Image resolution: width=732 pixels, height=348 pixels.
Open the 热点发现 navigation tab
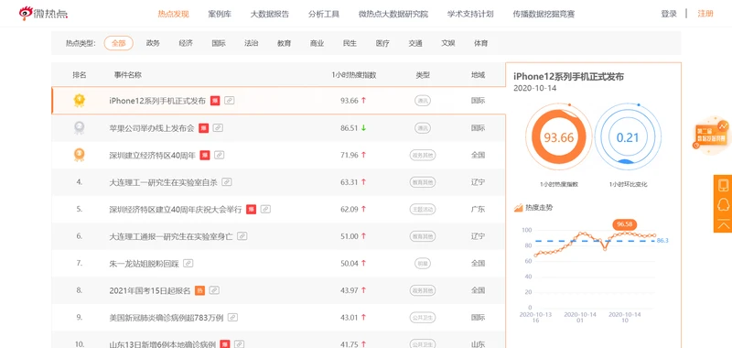[173, 14]
